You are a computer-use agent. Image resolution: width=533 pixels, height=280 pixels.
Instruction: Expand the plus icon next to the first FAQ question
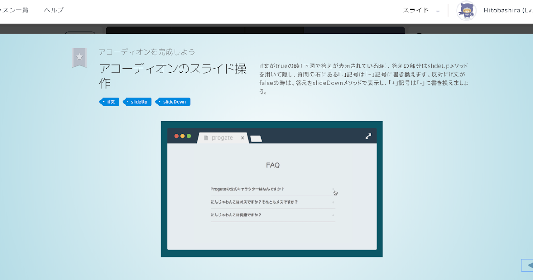click(332, 189)
